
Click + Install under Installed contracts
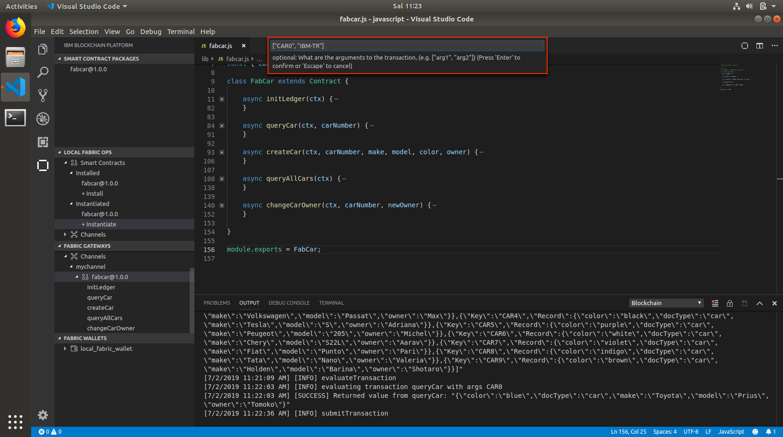[92, 194]
